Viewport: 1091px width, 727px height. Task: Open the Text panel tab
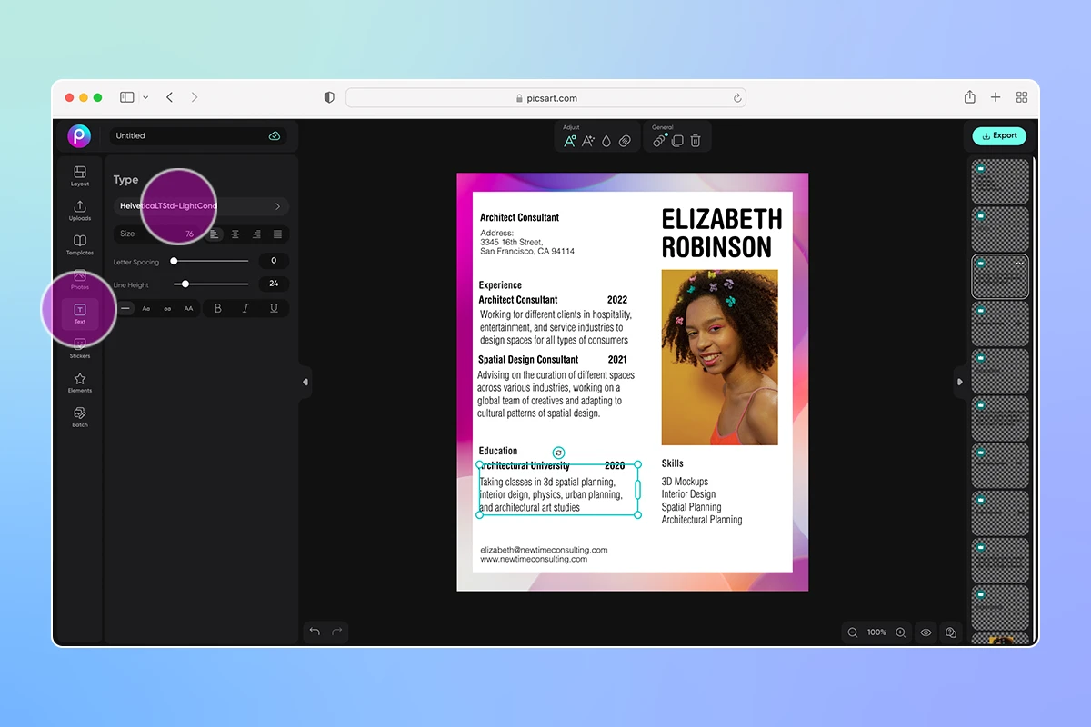(x=79, y=314)
